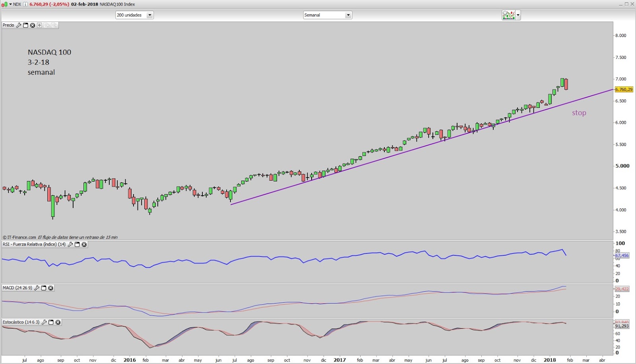Click the MACD (24 26 9) label
The width and height of the screenshot is (636, 364).
(x=17, y=288)
